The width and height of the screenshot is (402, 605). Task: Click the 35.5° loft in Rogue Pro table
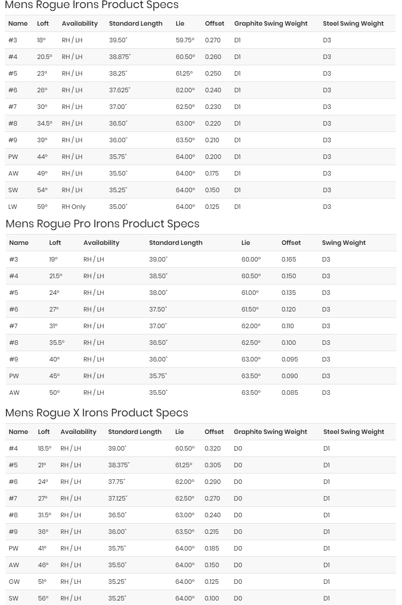tap(57, 343)
